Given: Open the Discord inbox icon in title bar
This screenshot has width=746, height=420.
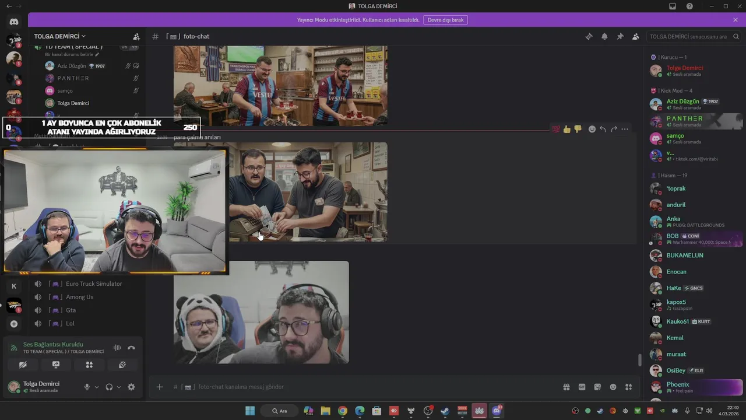Looking at the screenshot, I should pyautogui.click(x=673, y=6).
